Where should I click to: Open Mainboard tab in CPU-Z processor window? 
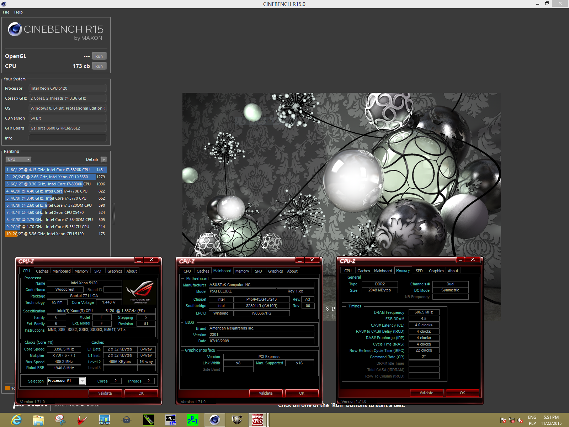[x=62, y=271]
